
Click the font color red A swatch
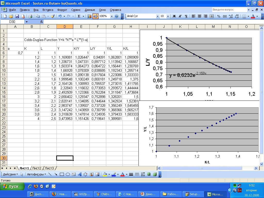(253, 16)
